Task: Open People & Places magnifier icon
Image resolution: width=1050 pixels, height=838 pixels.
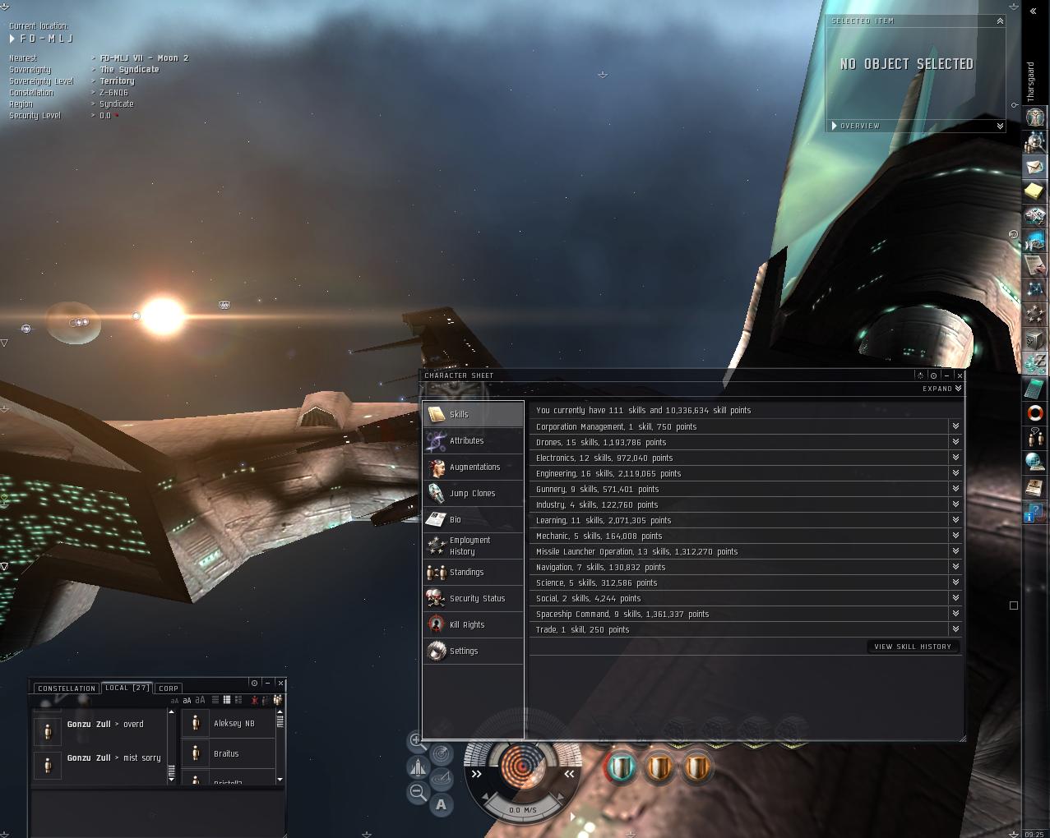Action: click(1035, 141)
